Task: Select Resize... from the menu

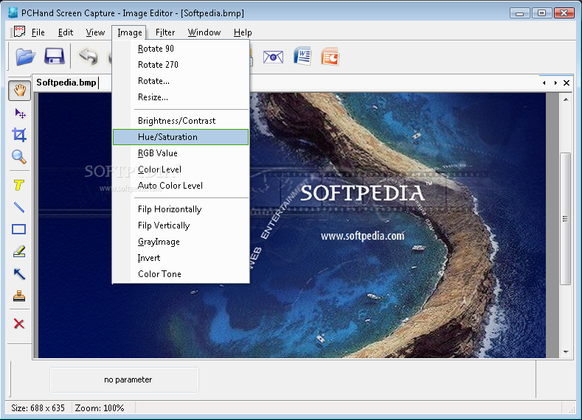Action: [181, 97]
